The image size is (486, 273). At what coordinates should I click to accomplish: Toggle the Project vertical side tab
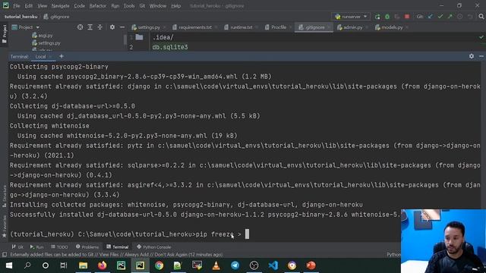pos(5,34)
